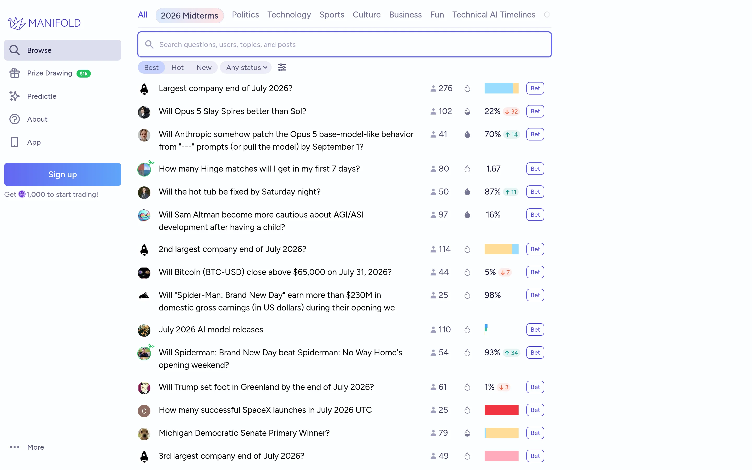Viewport: 752px width, 470px height.
Task: Click the Prize Drawing gift icon
Action: [15, 73]
